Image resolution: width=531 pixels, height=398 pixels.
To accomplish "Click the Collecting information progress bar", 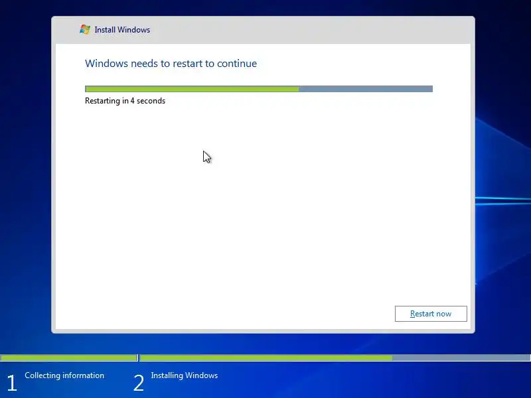I will click(x=69, y=358).
